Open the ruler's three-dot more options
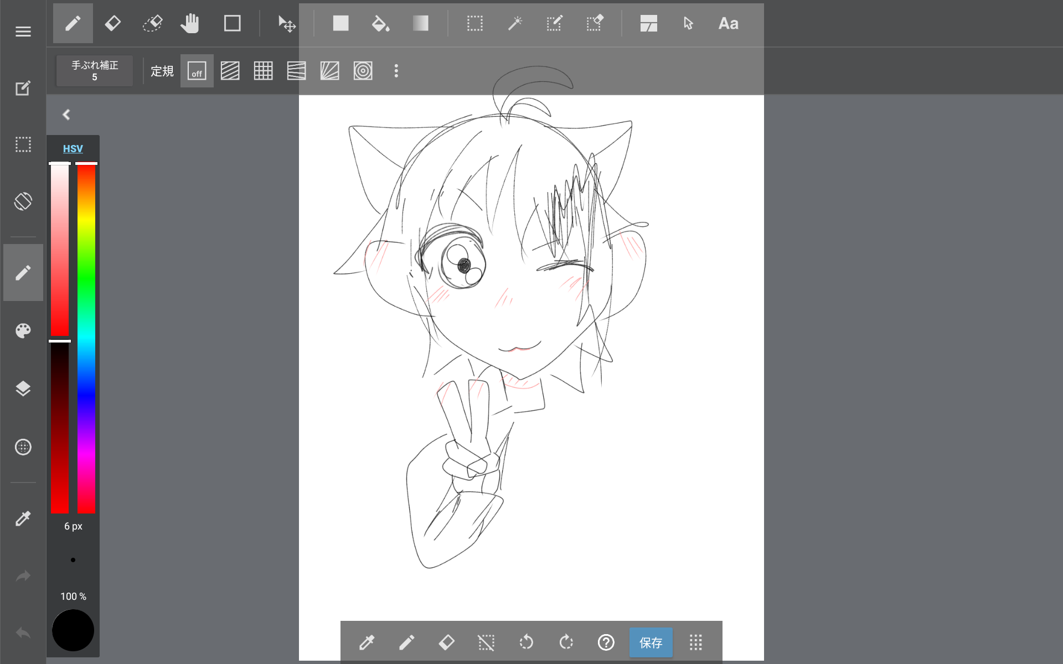The width and height of the screenshot is (1063, 664). (x=396, y=71)
